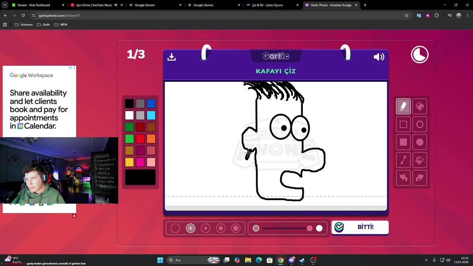The height and width of the screenshot is (266, 473).
Task: Open the Arkenom bookmarks folder
Action: tap(23, 24)
